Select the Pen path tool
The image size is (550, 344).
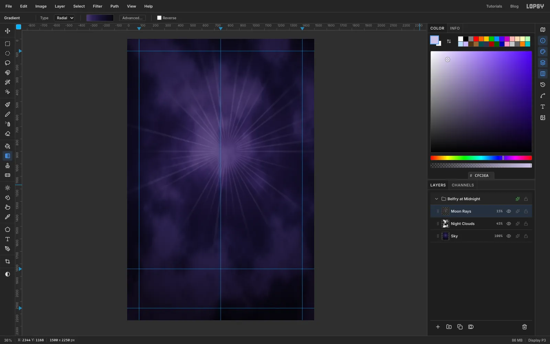point(8,249)
